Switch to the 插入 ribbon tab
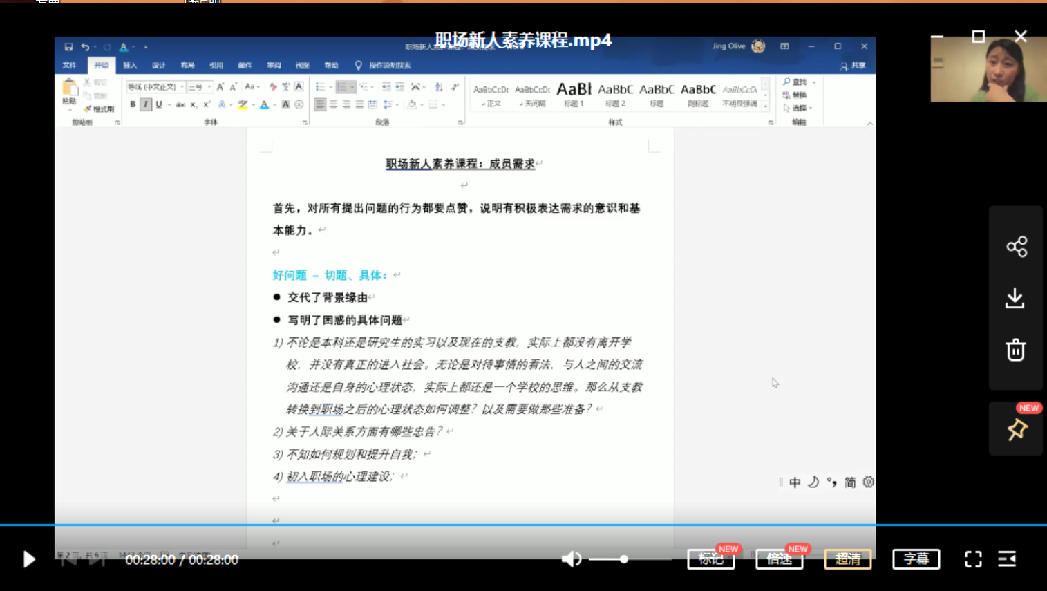The height and width of the screenshot is (591, 1047). (x=130, y=66)
